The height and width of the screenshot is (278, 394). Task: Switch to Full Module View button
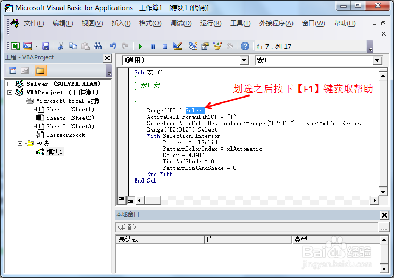pyautogui.click(x=131, y=200)
